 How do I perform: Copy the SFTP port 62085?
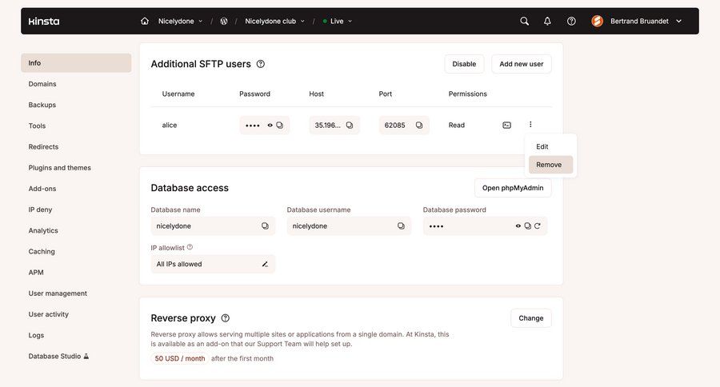click(x=419, y=125)
